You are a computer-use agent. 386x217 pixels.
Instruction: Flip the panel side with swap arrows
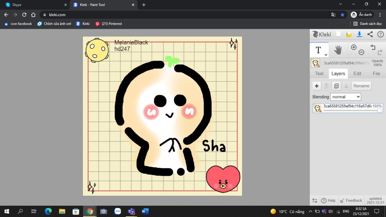point(315,200)
